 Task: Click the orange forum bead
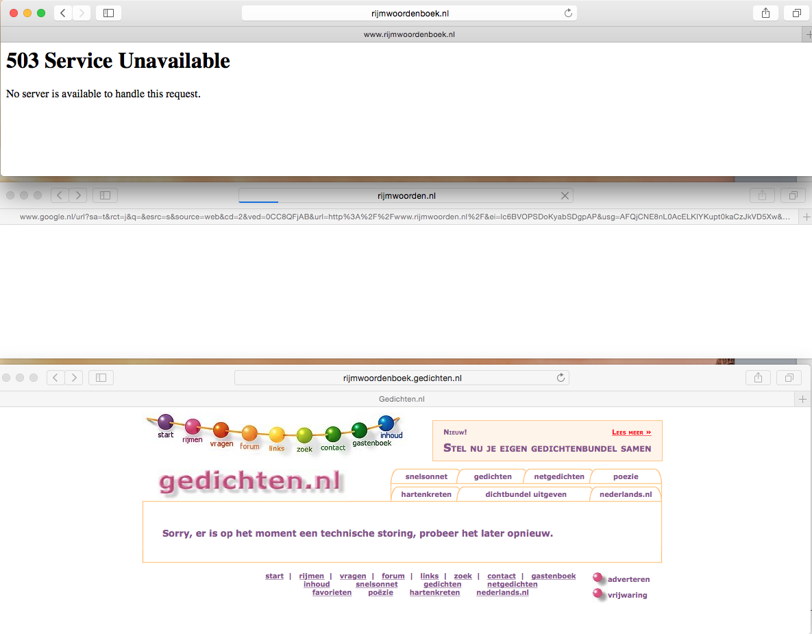249,433
